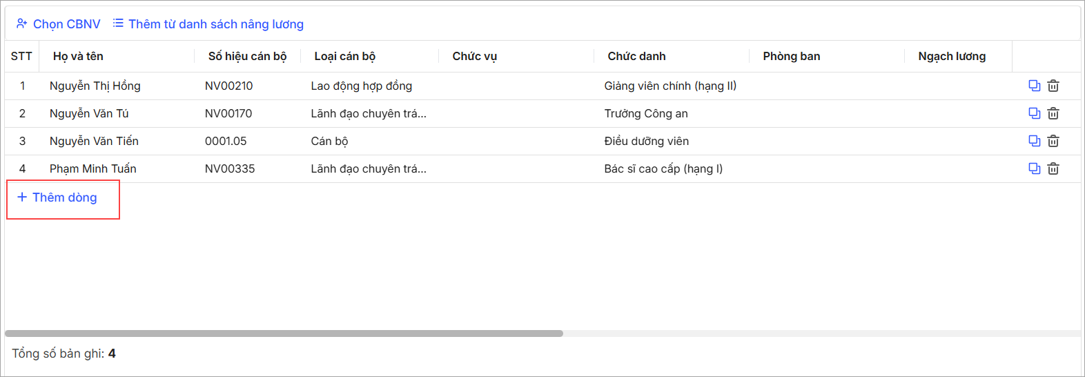Click the Chức danh column header
This screenshot has width=1085, height=377.
click(636, 57)
